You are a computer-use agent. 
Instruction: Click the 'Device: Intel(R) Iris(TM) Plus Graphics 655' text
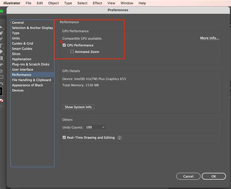(94, 79)
